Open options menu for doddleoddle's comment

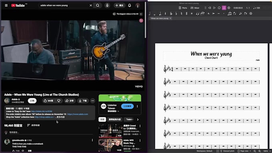pos(92,140)
